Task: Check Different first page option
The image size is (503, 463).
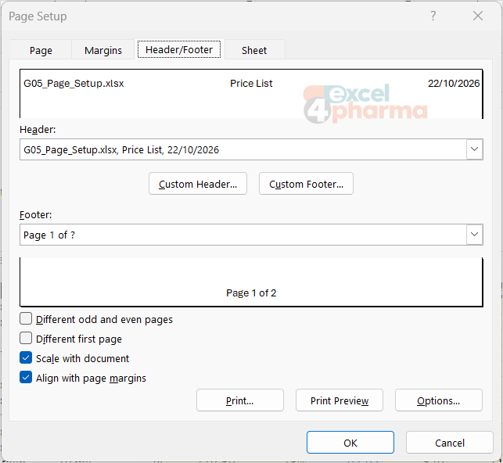Action: (26, 339)
